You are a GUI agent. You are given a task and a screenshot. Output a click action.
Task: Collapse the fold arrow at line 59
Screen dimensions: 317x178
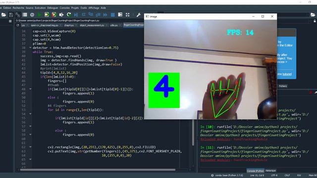(x=30, y=134)
